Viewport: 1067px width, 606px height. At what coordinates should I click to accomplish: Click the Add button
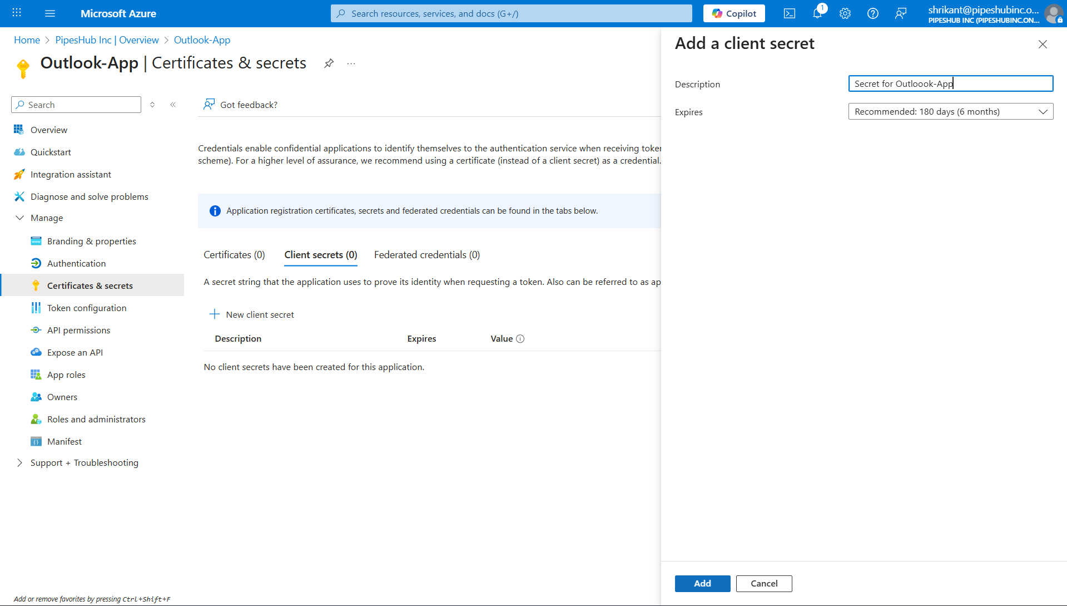702,583
